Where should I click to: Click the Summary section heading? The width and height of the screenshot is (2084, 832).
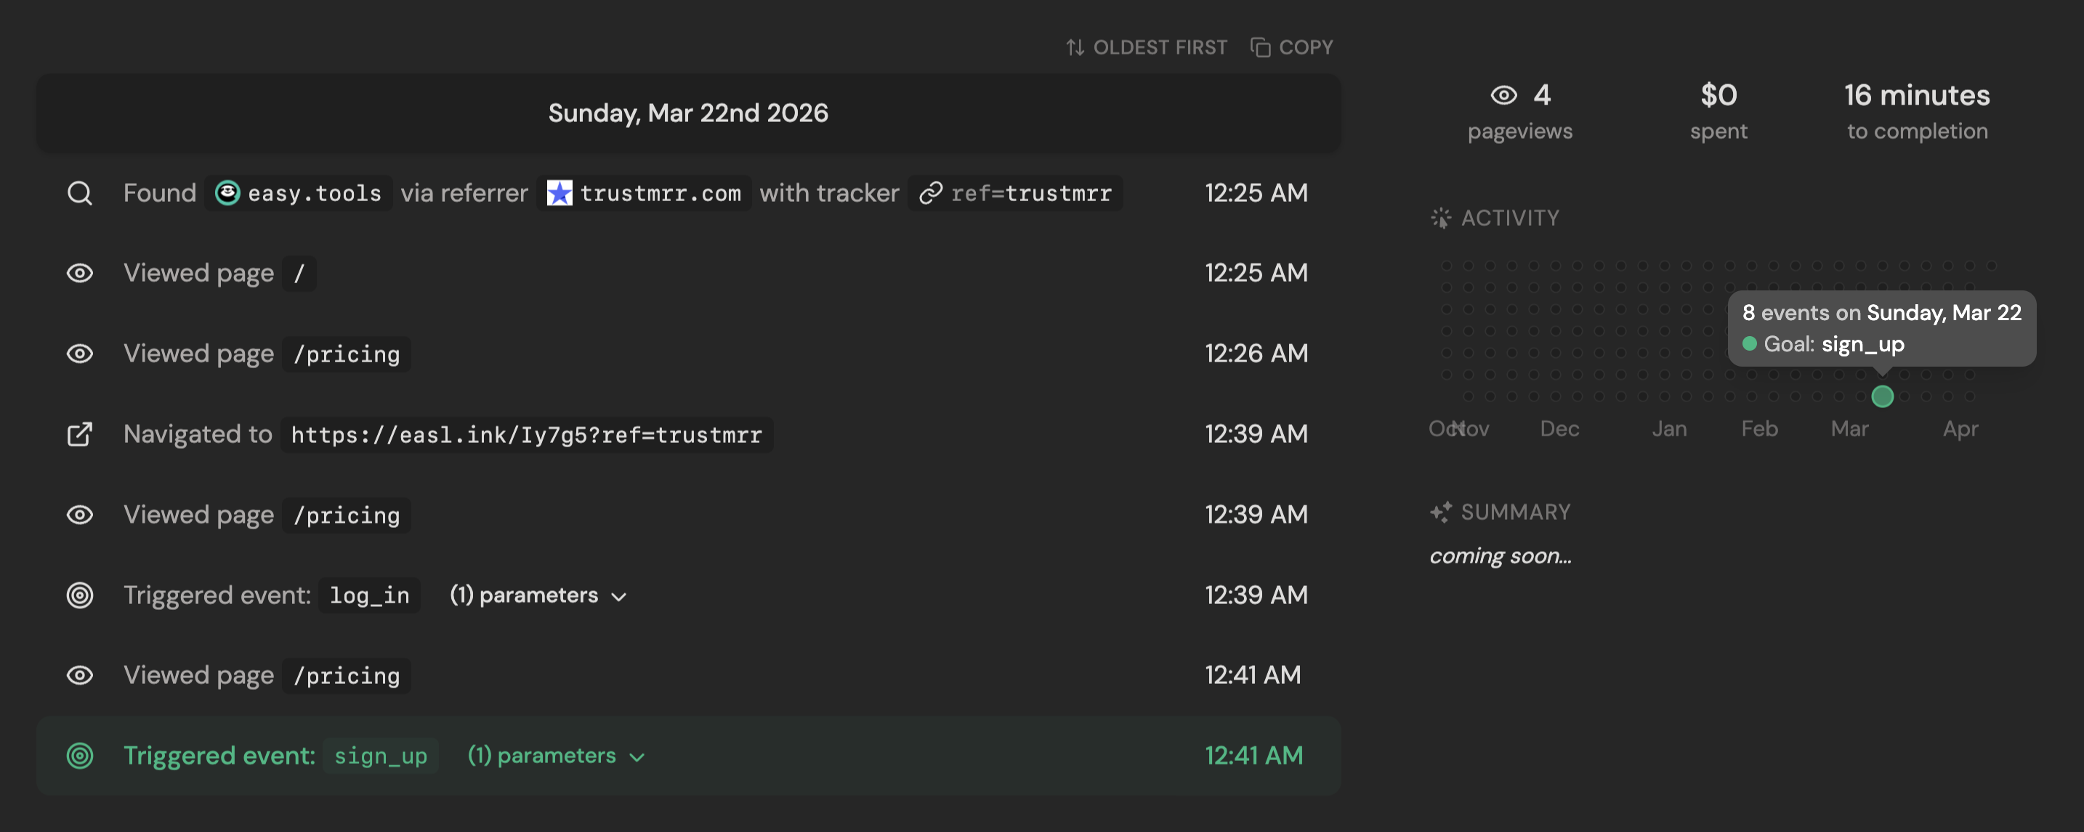pyautogui.click(x=1514, y=512)
